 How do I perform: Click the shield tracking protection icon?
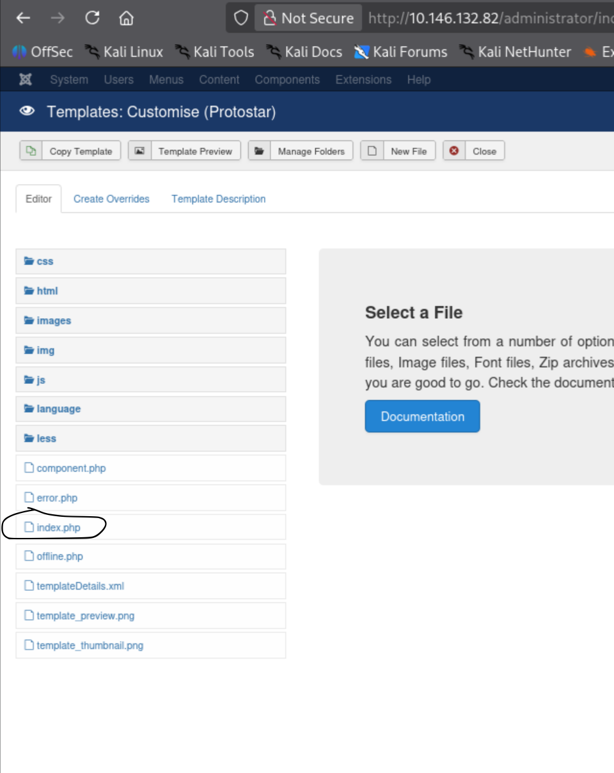(x=240, y=18)
